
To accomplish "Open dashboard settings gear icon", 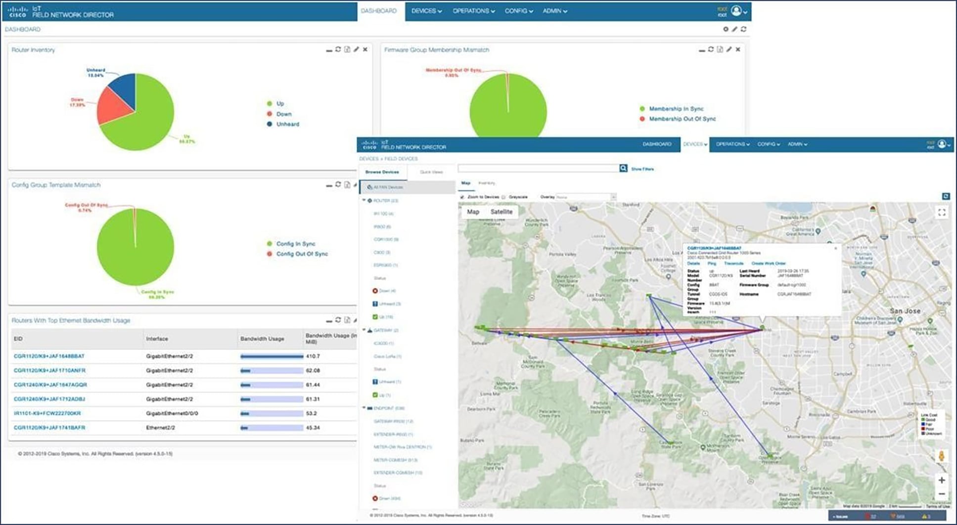I will [x=726, y=29].
